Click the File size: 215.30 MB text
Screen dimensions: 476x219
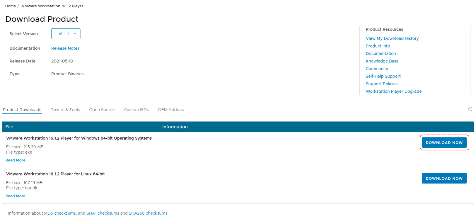pyautogui.click(x=25, y=147)
